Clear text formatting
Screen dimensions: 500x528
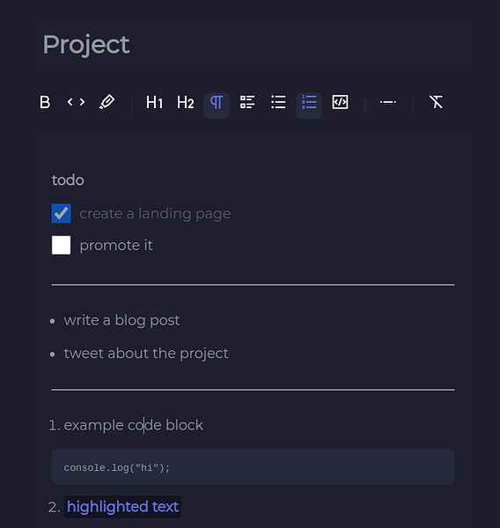(x=436, y=102)
